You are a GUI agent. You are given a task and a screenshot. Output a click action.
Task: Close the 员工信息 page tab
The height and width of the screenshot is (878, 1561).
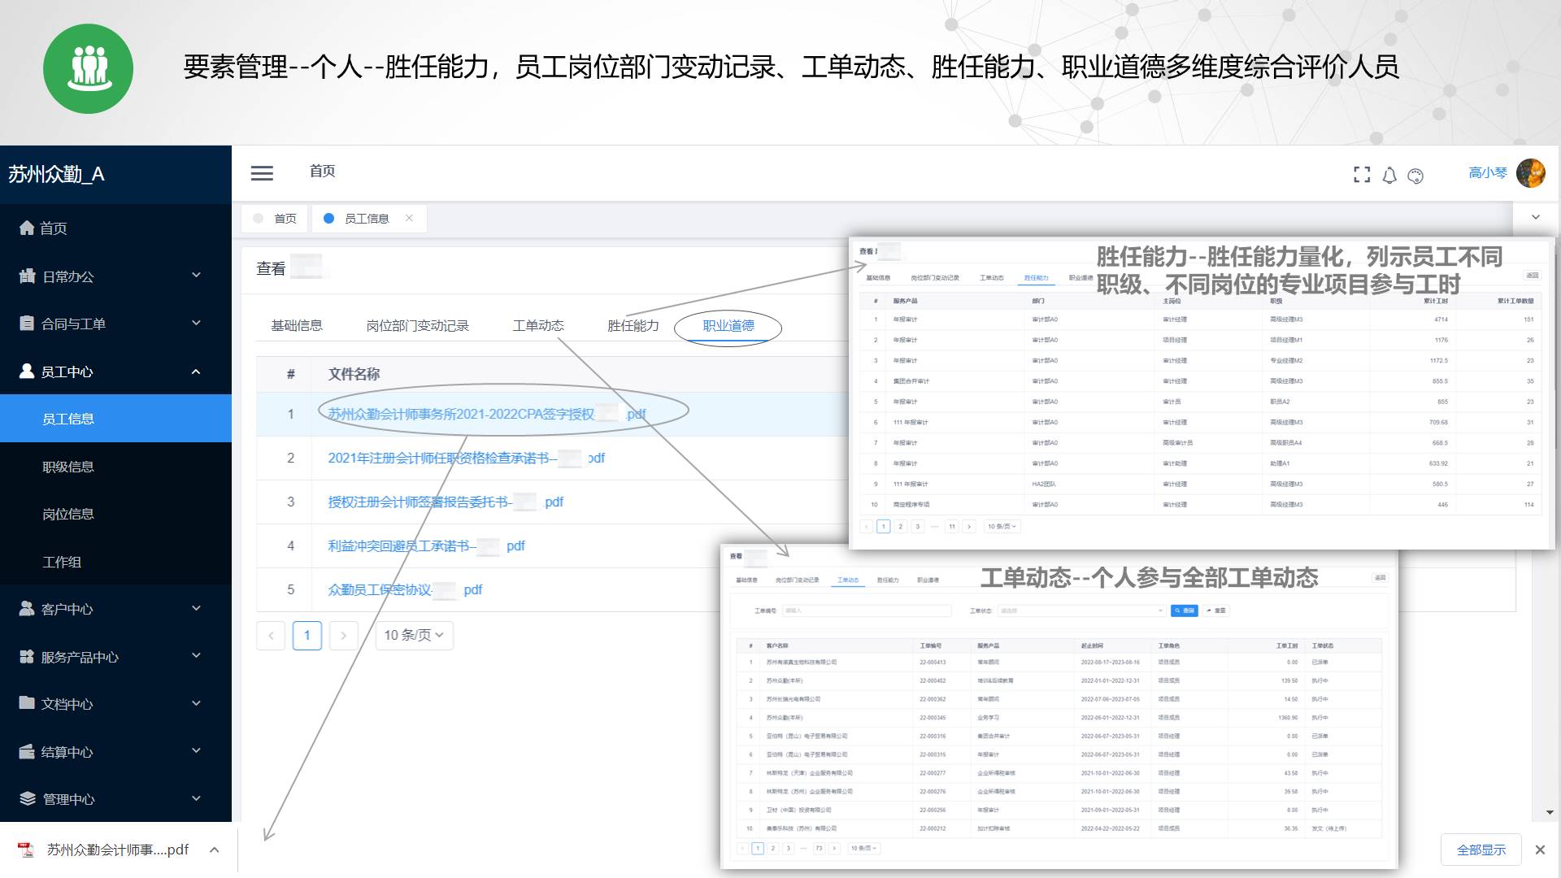pos(409,218)
